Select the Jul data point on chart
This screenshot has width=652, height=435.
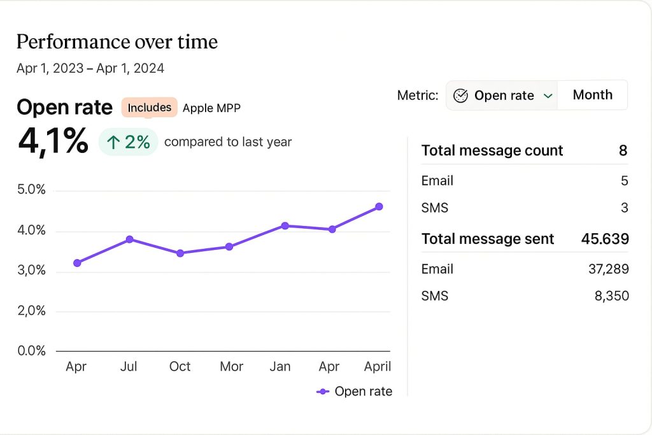point(129,239)
